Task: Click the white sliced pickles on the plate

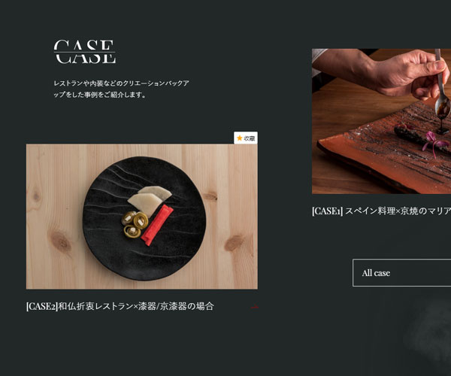Action: tap(150, 201)
